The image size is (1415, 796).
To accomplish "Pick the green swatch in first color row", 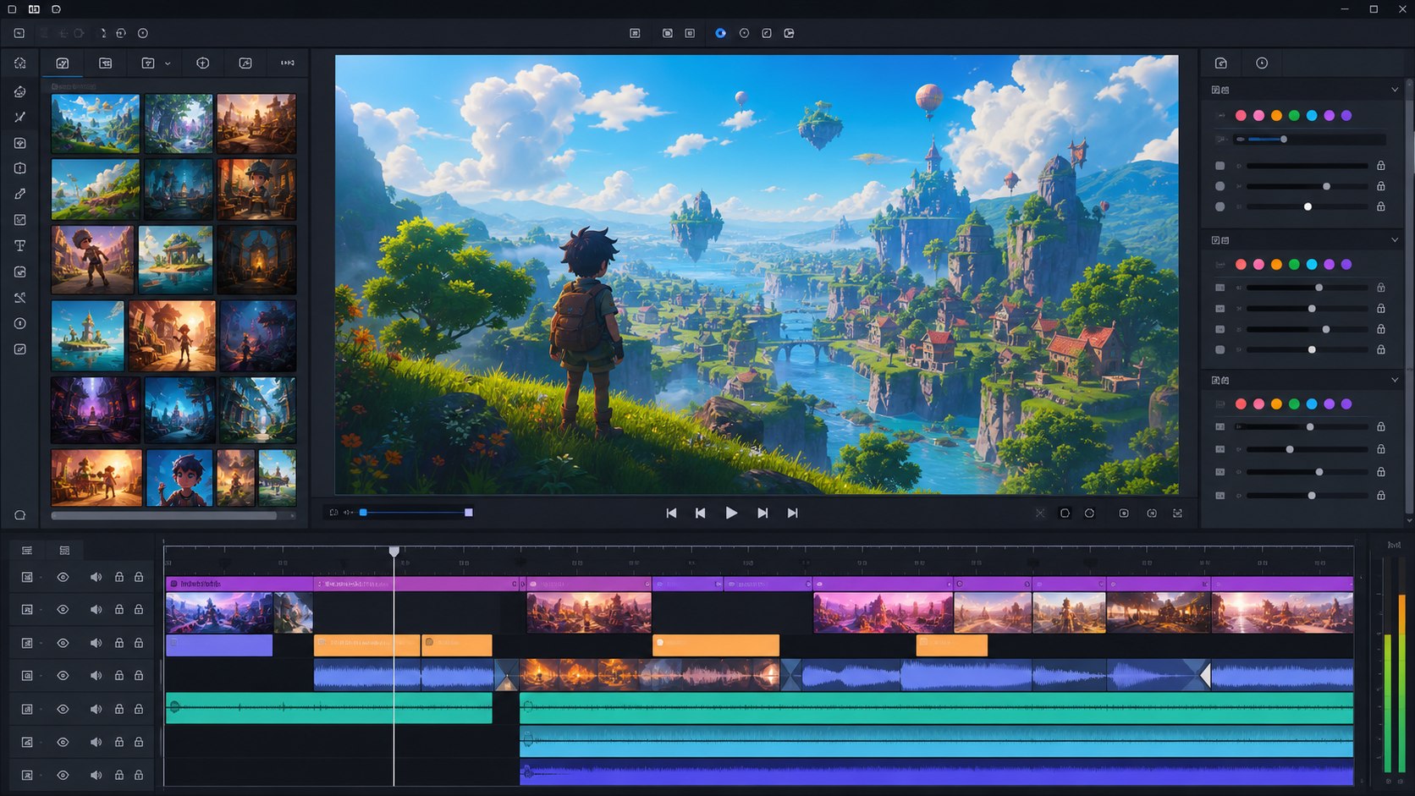I will pos(1294,116).
